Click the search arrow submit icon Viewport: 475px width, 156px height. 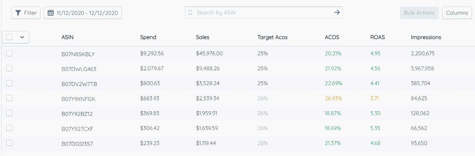click(337, 12)
